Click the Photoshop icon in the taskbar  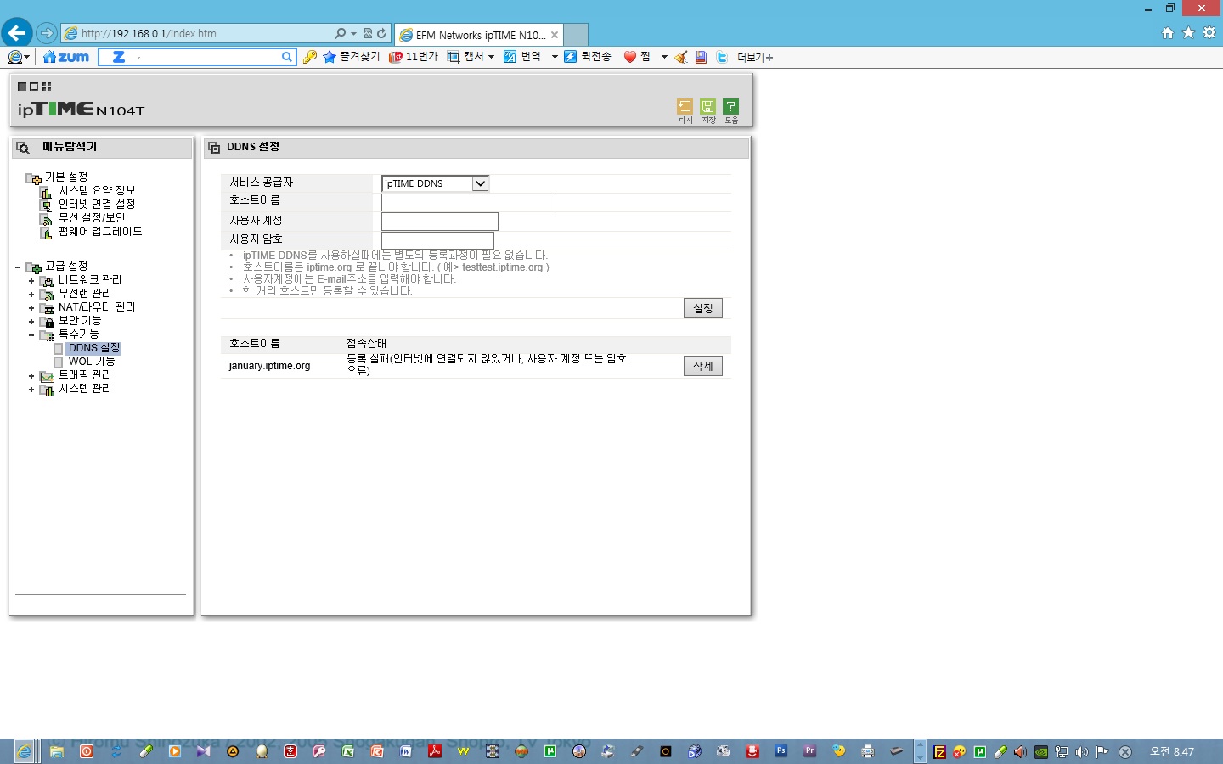(x=781, y=751)
